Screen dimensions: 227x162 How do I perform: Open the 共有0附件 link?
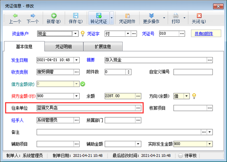click(204, 34)
